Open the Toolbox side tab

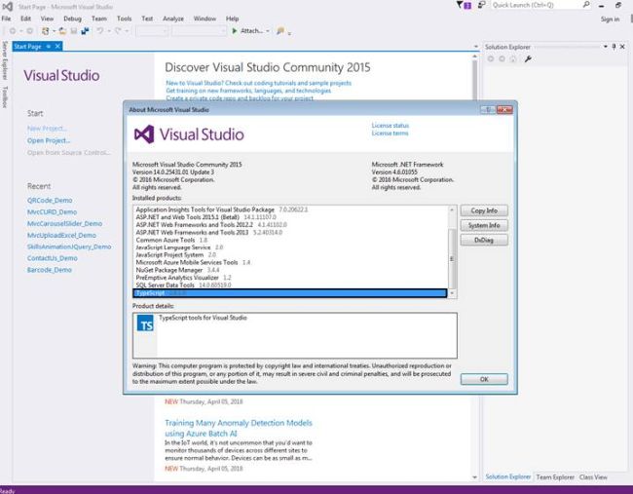[5, 96]
